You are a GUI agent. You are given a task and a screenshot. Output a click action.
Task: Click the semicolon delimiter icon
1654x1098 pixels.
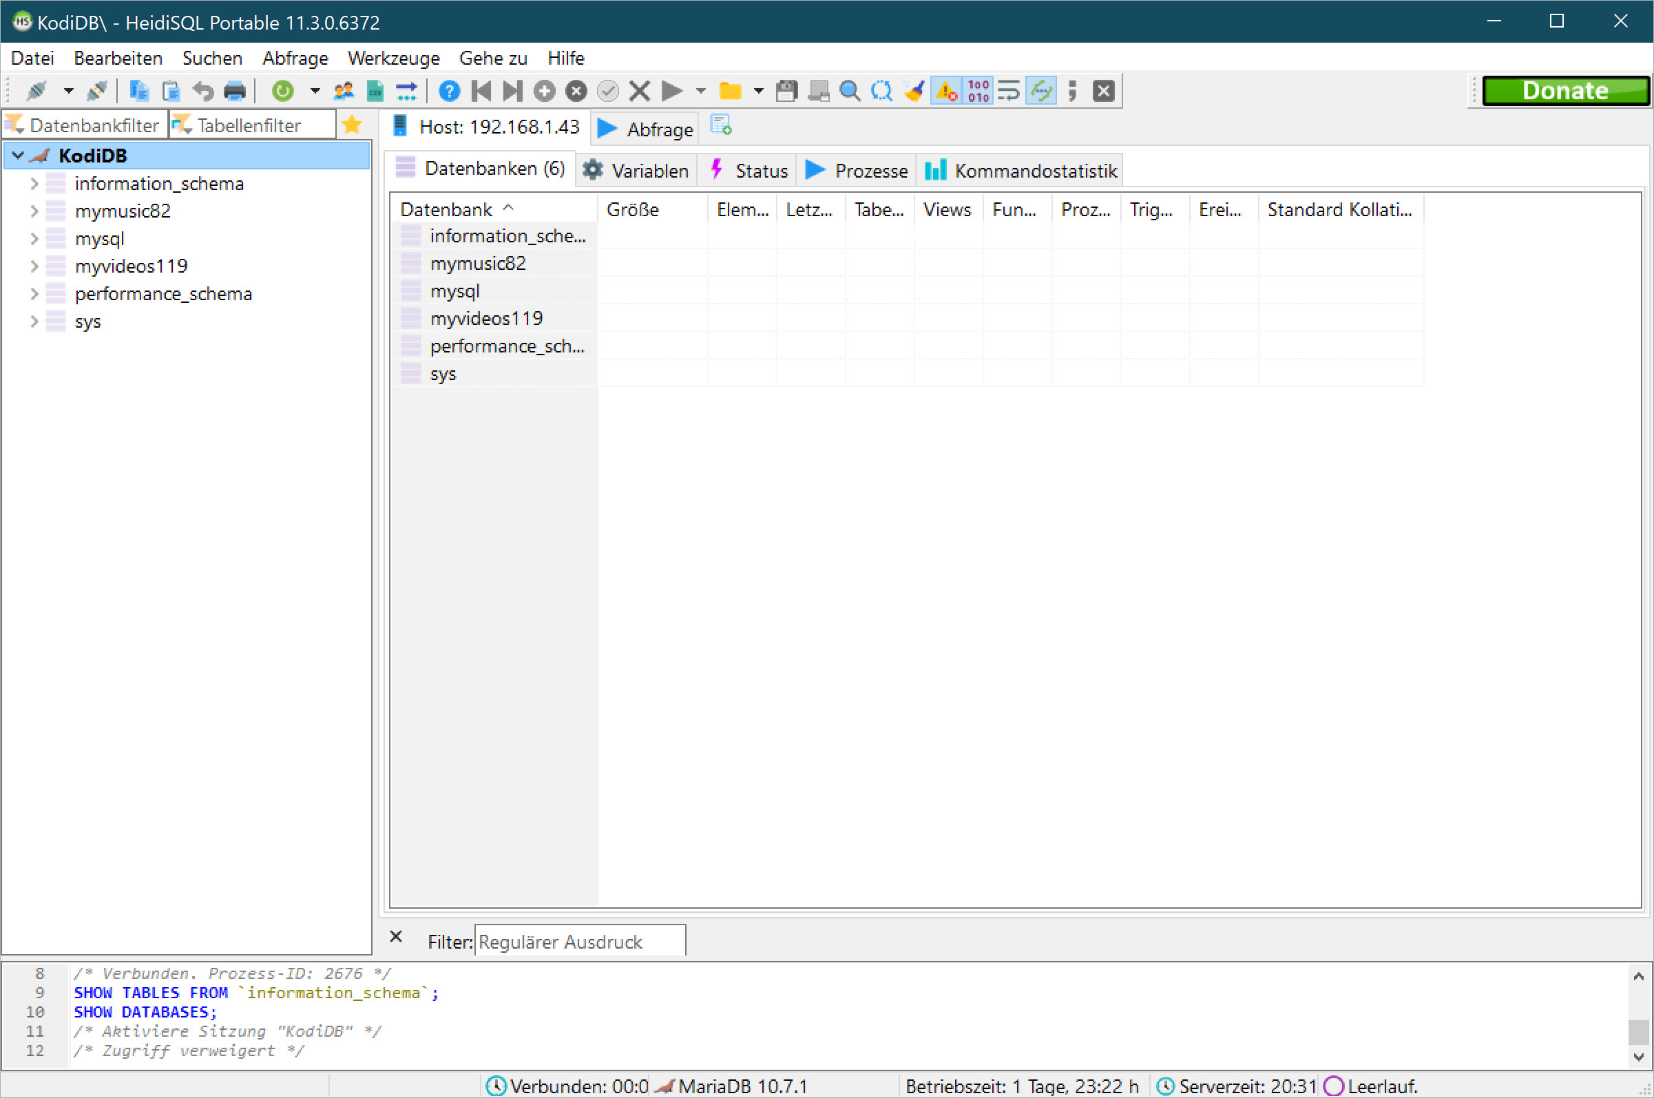click(1072, 90)
